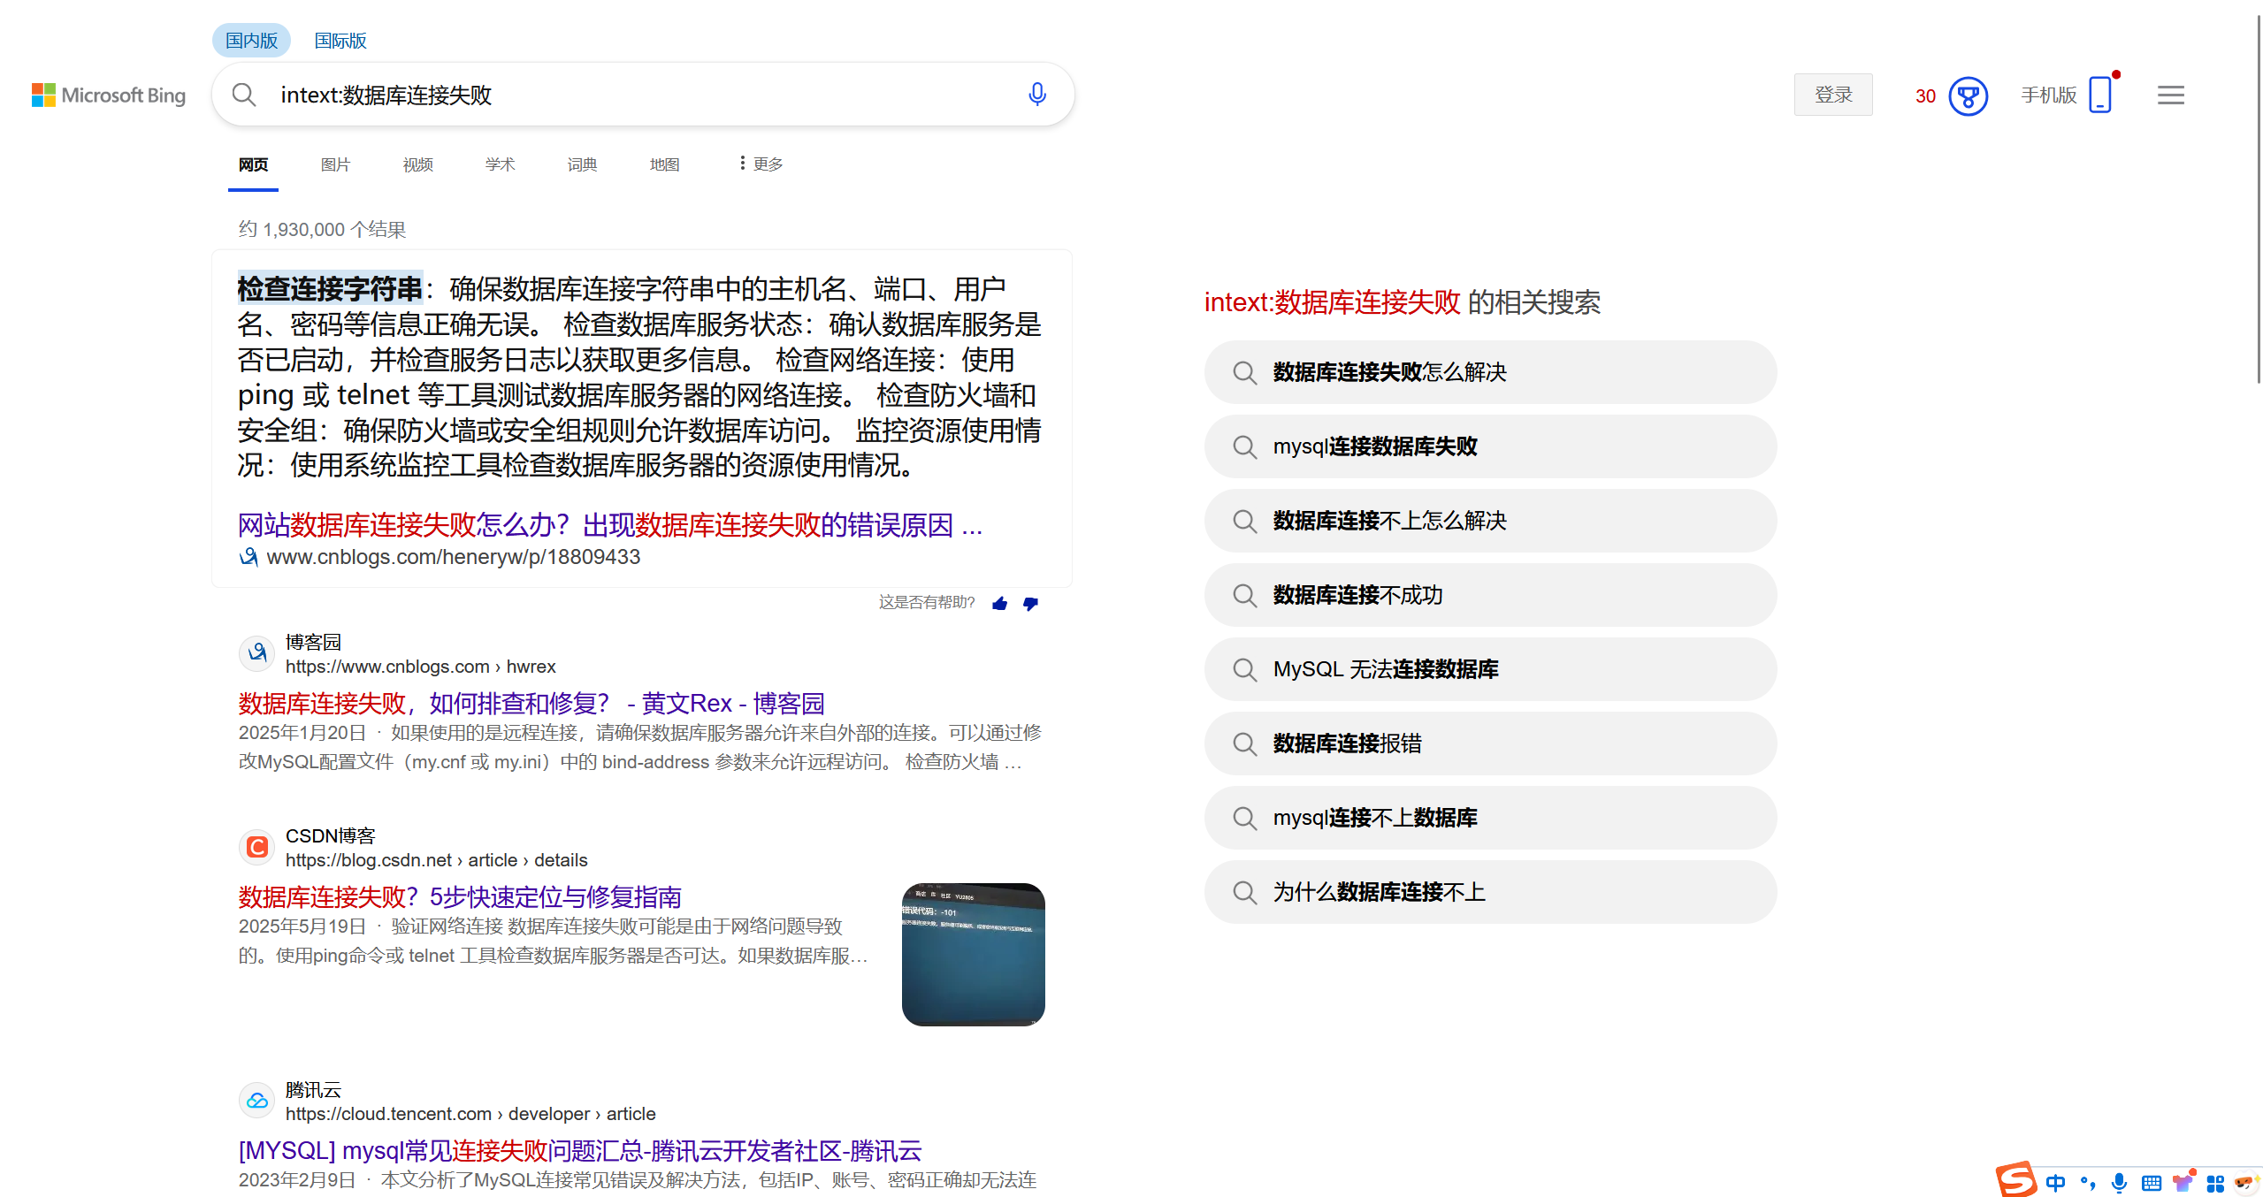
Task: Click the Microsoft Bing logo
Action: click(x=108, y=95)
